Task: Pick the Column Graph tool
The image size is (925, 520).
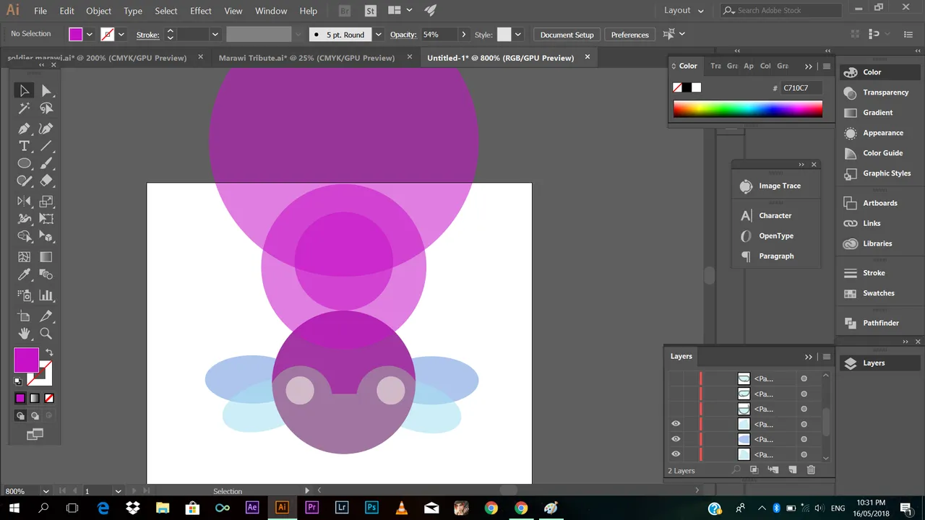Action: [46, 295]
